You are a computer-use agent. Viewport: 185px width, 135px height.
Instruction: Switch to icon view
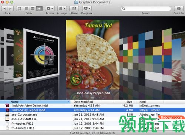pos(20,9)
